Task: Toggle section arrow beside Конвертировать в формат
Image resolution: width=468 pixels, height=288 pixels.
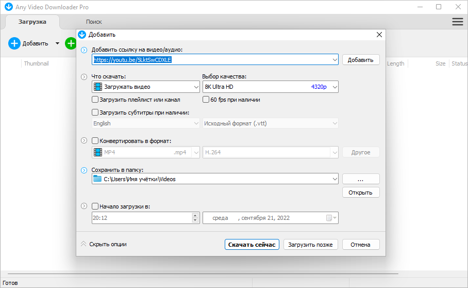Action: 84,140
